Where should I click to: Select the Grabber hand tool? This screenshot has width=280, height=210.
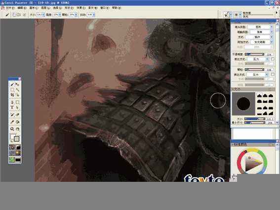(x=17, y=129)
